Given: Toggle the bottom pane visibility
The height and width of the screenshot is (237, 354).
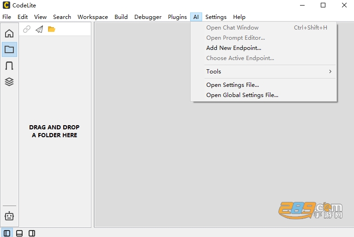Looking at the screenshot, I should [x=19, y=233].
